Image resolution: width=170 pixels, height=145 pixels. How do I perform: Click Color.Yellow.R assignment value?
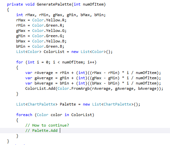(49, 20)
